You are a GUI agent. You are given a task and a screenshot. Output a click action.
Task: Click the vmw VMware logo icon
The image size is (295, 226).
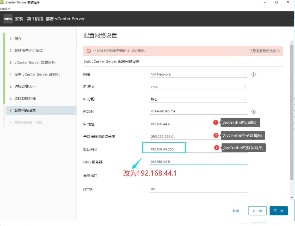coord(8,19)
